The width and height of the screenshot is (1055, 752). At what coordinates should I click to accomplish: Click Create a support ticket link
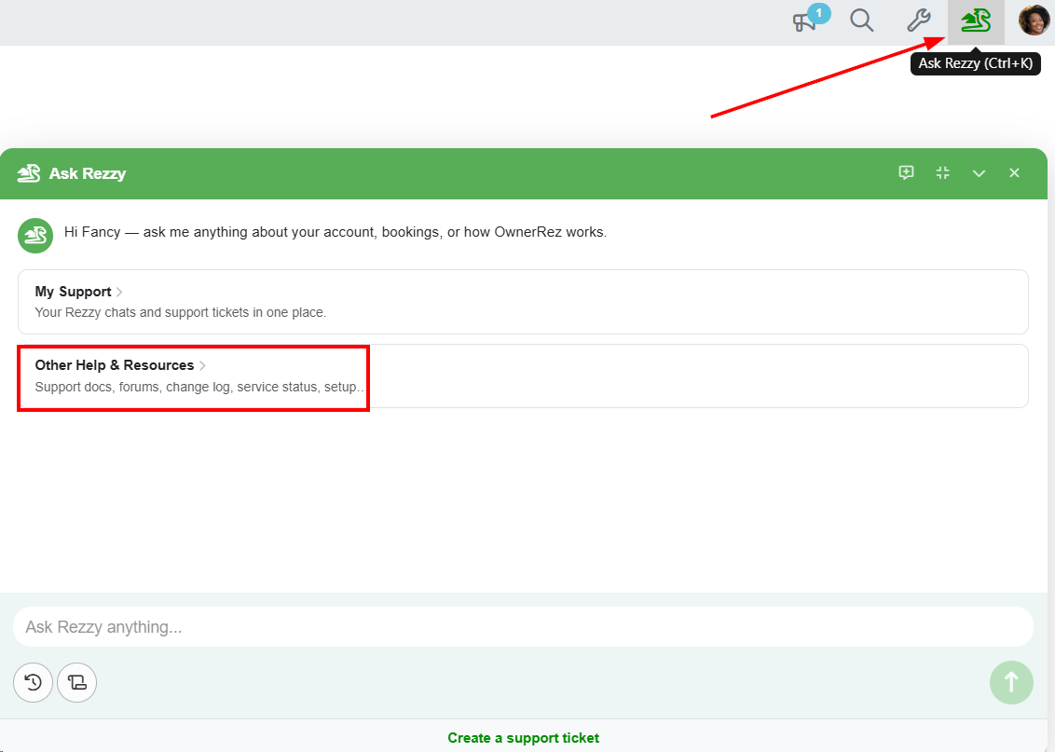coord(524,738)
